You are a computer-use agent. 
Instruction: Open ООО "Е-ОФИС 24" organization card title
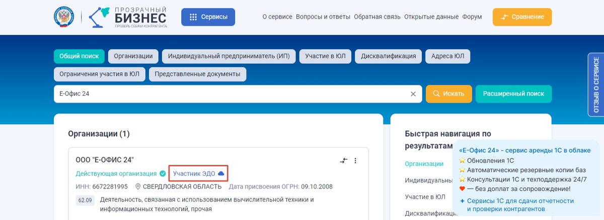[x=105, y=160]
